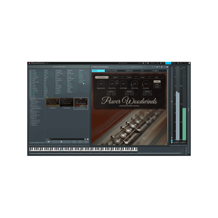Open the Edit screen from top bar
This screenshot has width=218, height=218.
(x=158, y=63)
